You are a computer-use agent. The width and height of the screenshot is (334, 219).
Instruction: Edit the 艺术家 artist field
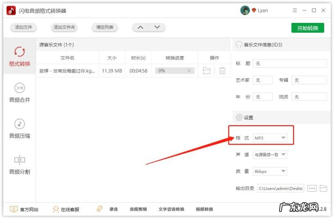[262, 80]
